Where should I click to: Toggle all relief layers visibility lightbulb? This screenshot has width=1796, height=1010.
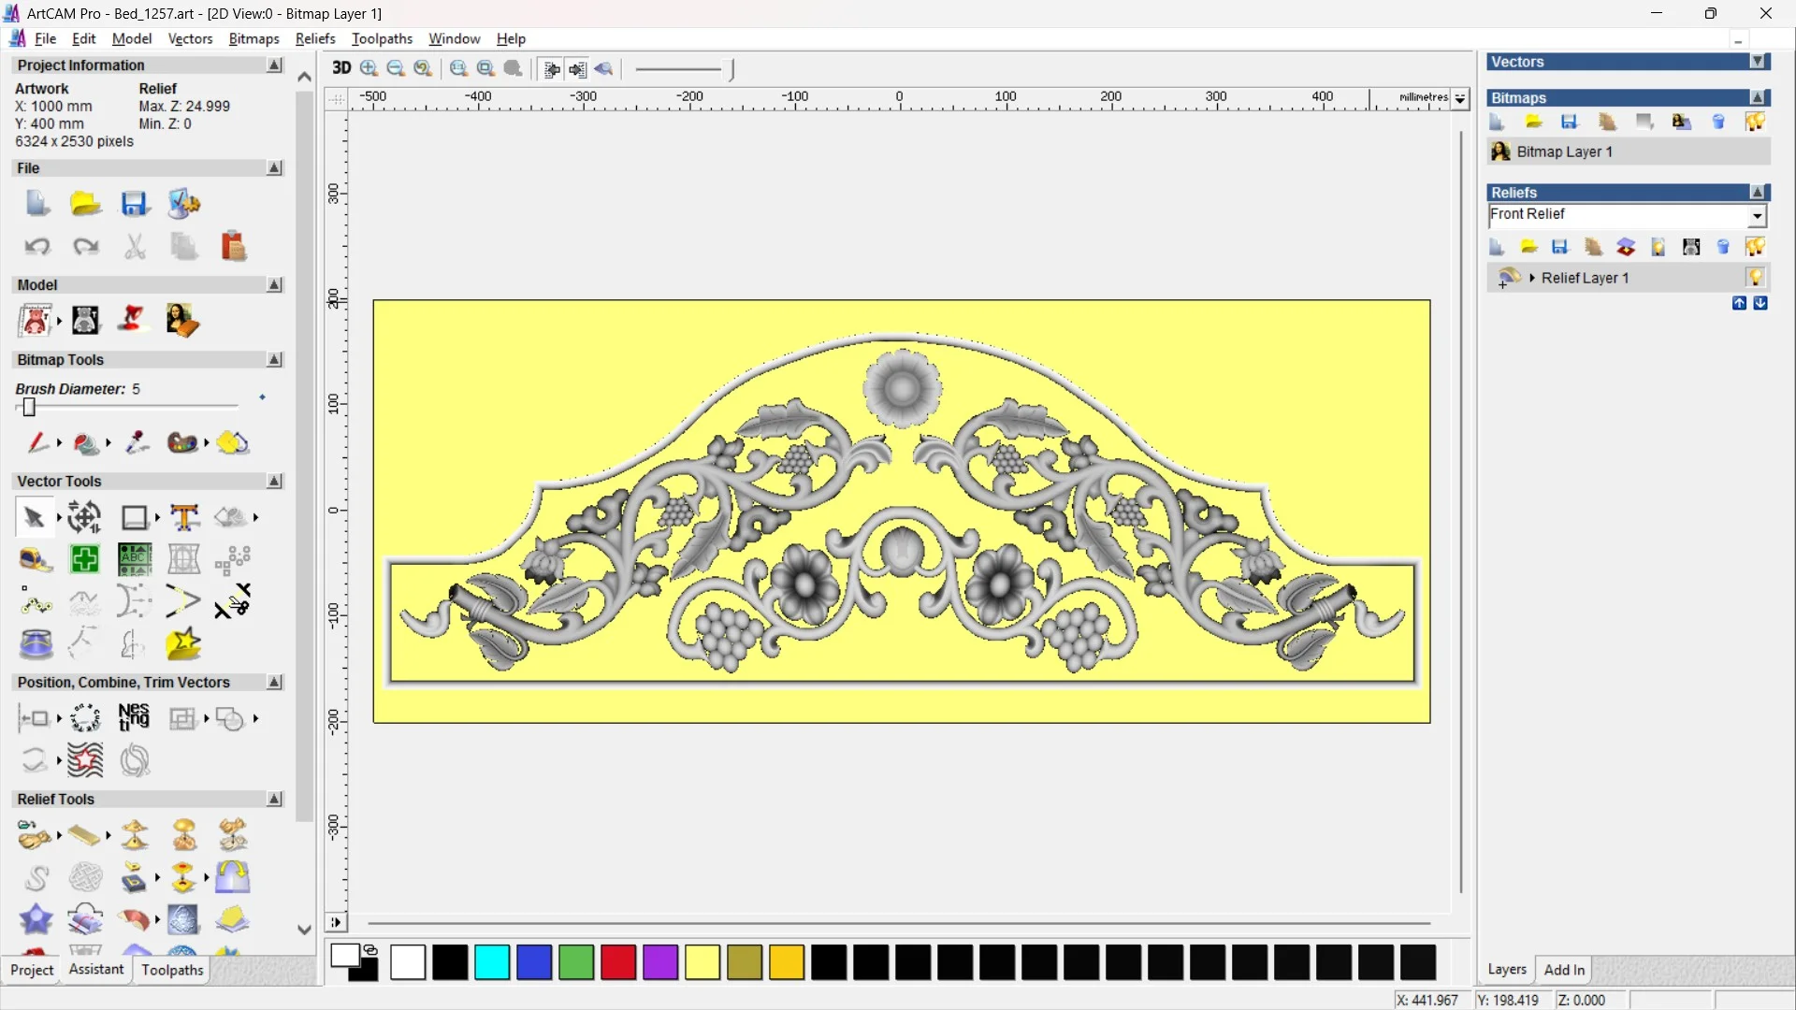1755,247
